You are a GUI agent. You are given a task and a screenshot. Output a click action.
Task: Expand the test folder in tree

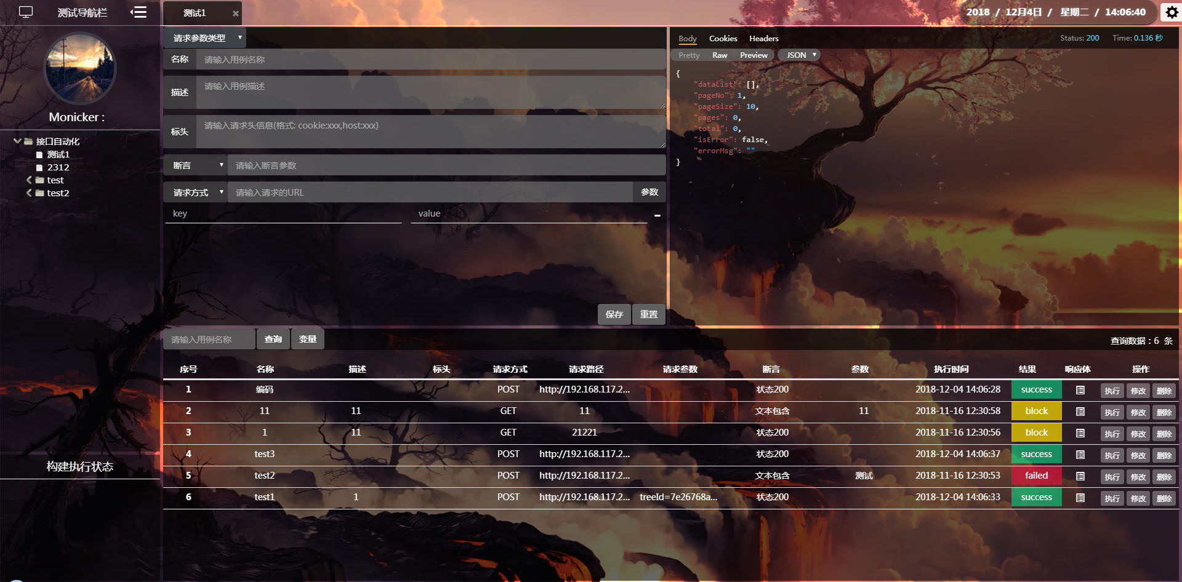29,180
